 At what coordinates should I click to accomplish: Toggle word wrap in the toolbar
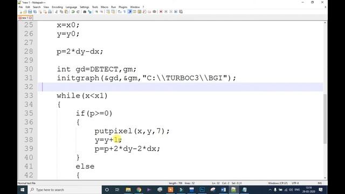pyautogui.click(x=120, y=12)
